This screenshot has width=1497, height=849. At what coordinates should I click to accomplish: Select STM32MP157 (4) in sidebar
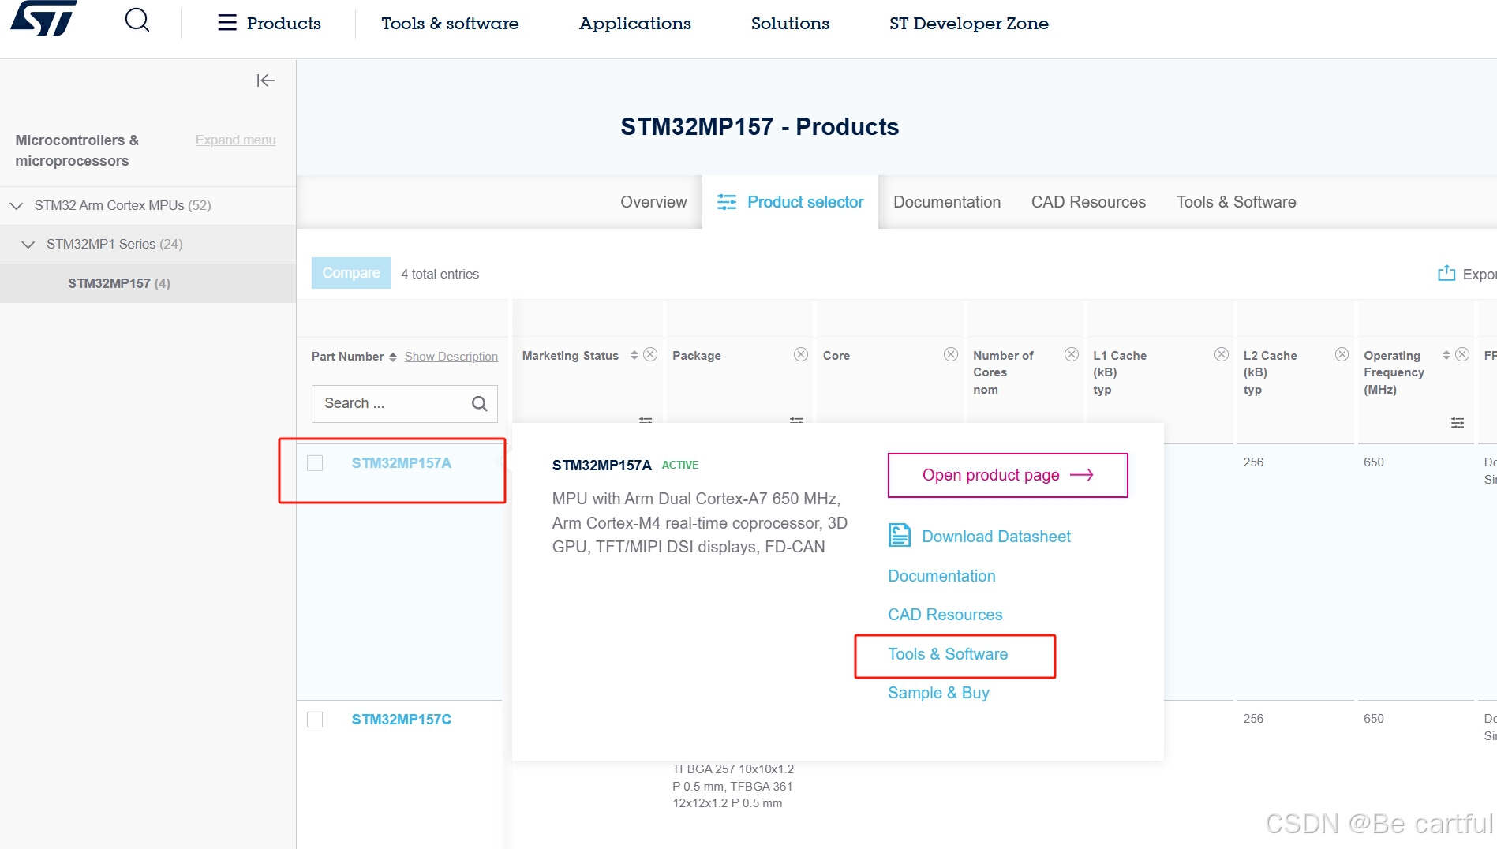[119, 283]
